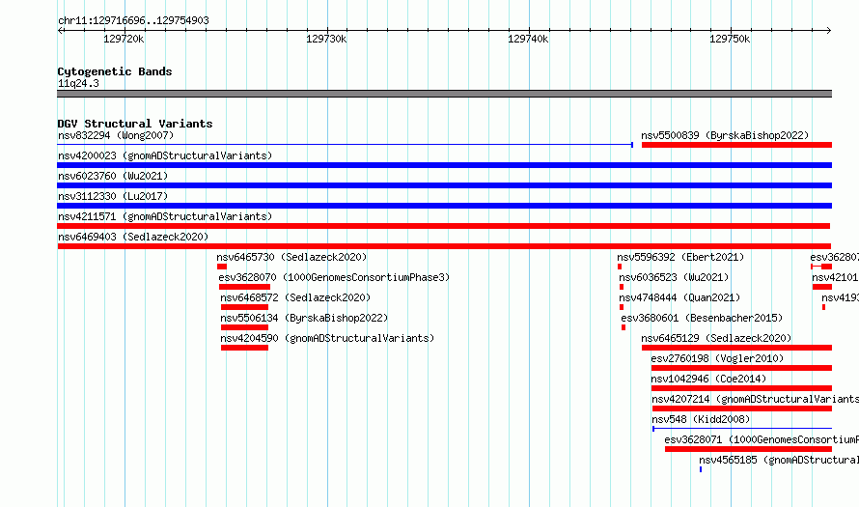Click the 129750k ruler tick label
The width and height of the screenshot is (859, 507).
pyautogui.click(x=730, y=39)
